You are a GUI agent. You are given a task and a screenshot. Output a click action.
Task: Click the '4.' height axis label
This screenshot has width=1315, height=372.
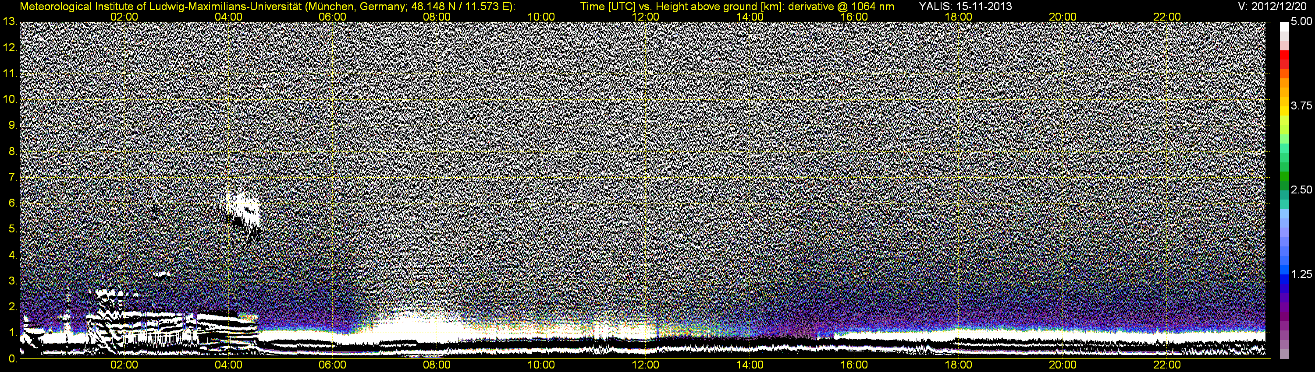[x=13, y=255]
